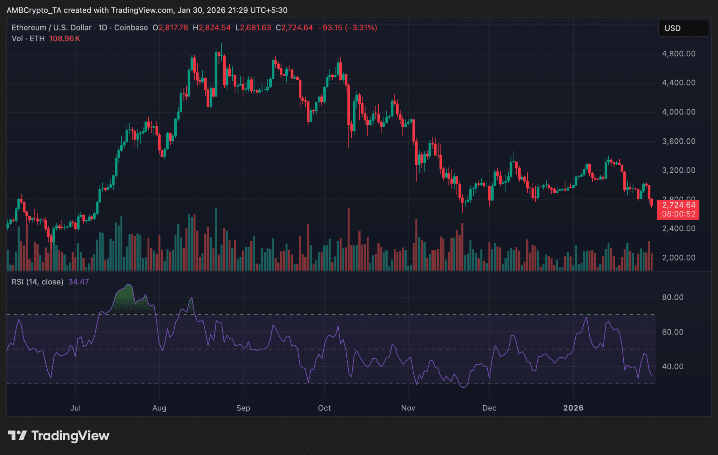The image size is (718, 455).
Task: Select the 2026 label on time axis
Action: [574, 408]
